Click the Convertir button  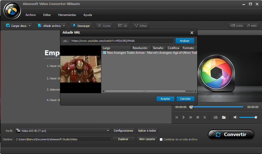231,135
